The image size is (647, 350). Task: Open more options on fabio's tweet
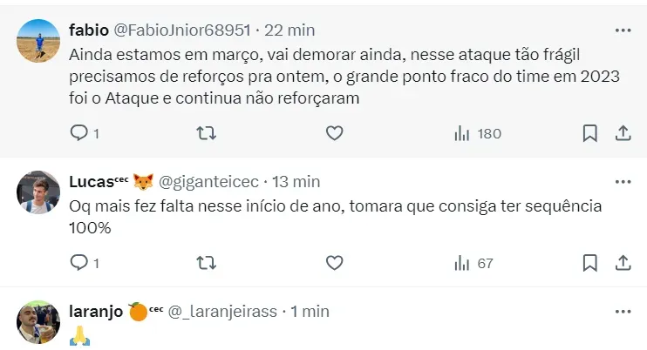pos(623,30)
